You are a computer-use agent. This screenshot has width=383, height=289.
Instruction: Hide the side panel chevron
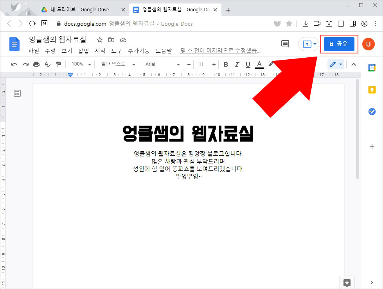point(372,282)
